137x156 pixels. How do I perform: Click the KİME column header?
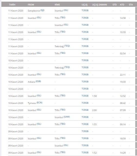point(57,5)
